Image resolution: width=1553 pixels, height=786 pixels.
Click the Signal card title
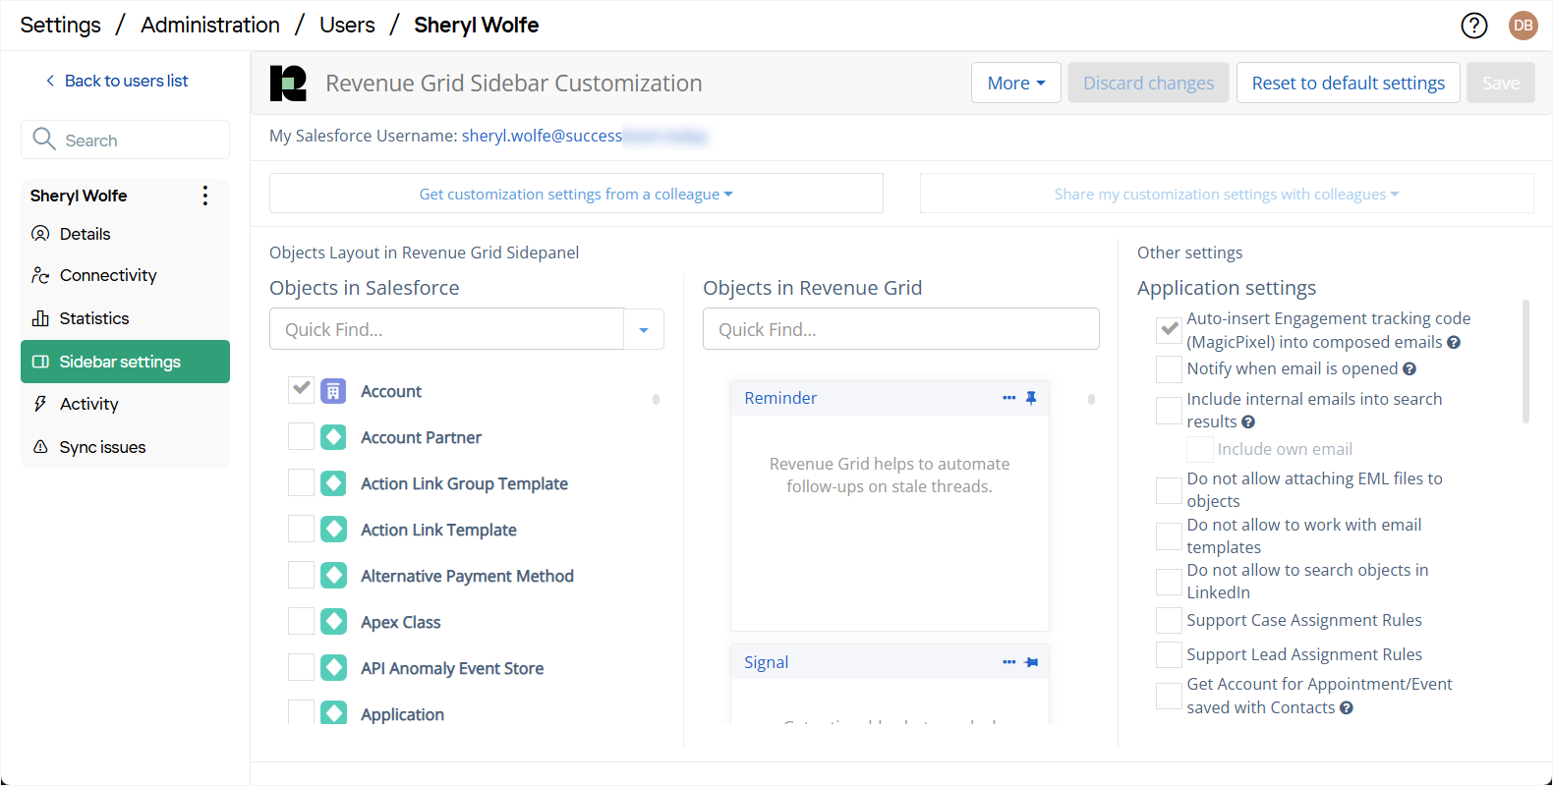766,662
